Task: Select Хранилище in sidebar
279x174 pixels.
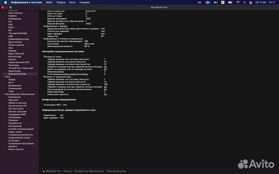Action: pyautogui.click(x=14, y=71)
